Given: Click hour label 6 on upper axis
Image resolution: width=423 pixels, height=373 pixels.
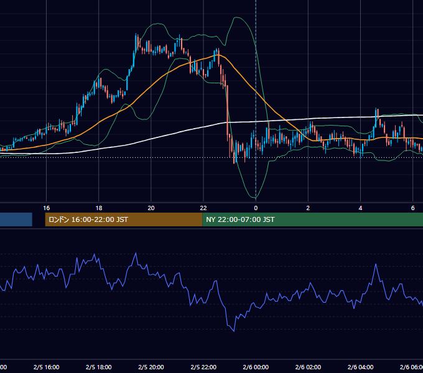Looking at the screenshot, I should (x=413, y=208).
